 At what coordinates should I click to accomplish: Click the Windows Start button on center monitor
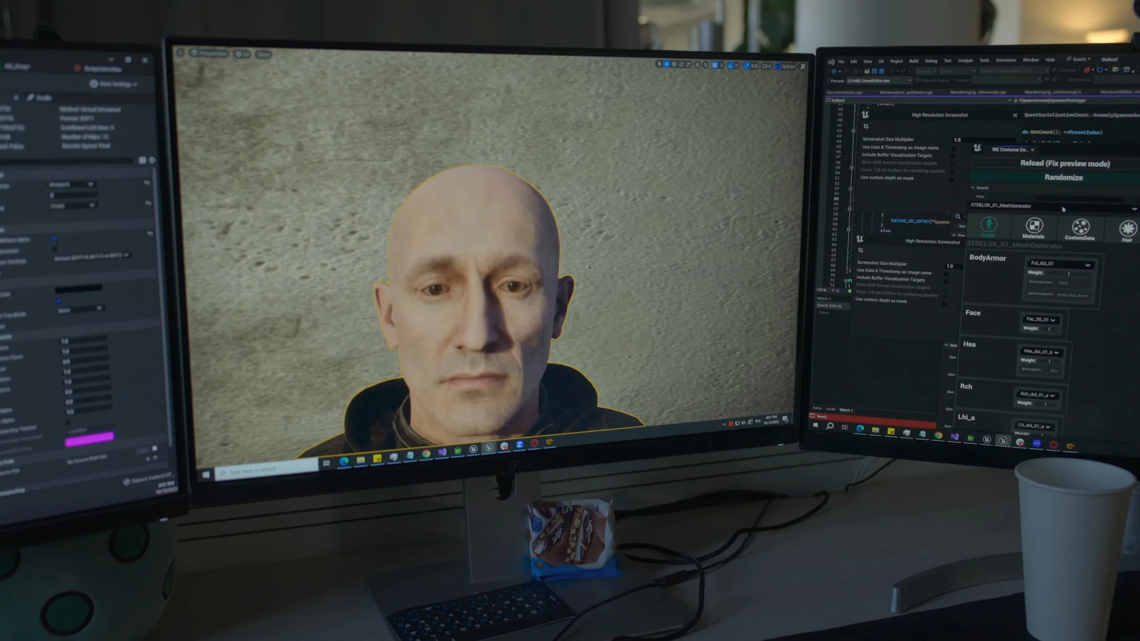click(206, 475)
